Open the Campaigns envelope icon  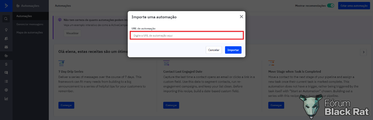point(6,47)
